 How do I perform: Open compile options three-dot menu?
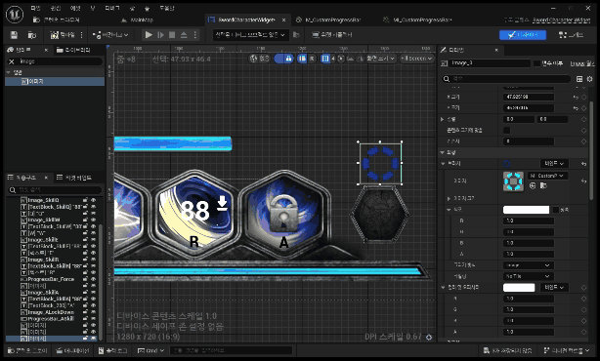click(81, 35)
